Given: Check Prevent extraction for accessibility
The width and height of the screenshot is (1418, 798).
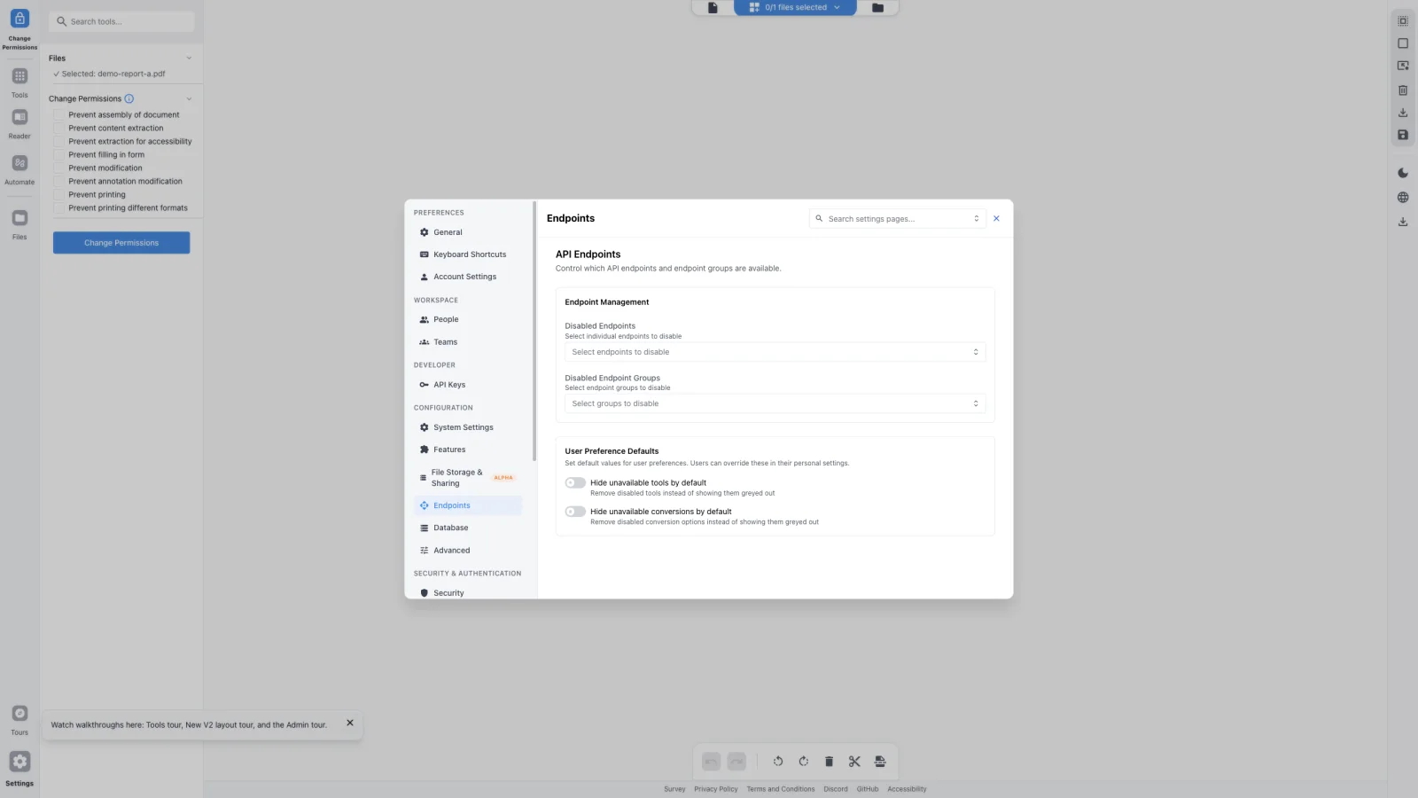Looking at the screenshot, I should point(59,141).
